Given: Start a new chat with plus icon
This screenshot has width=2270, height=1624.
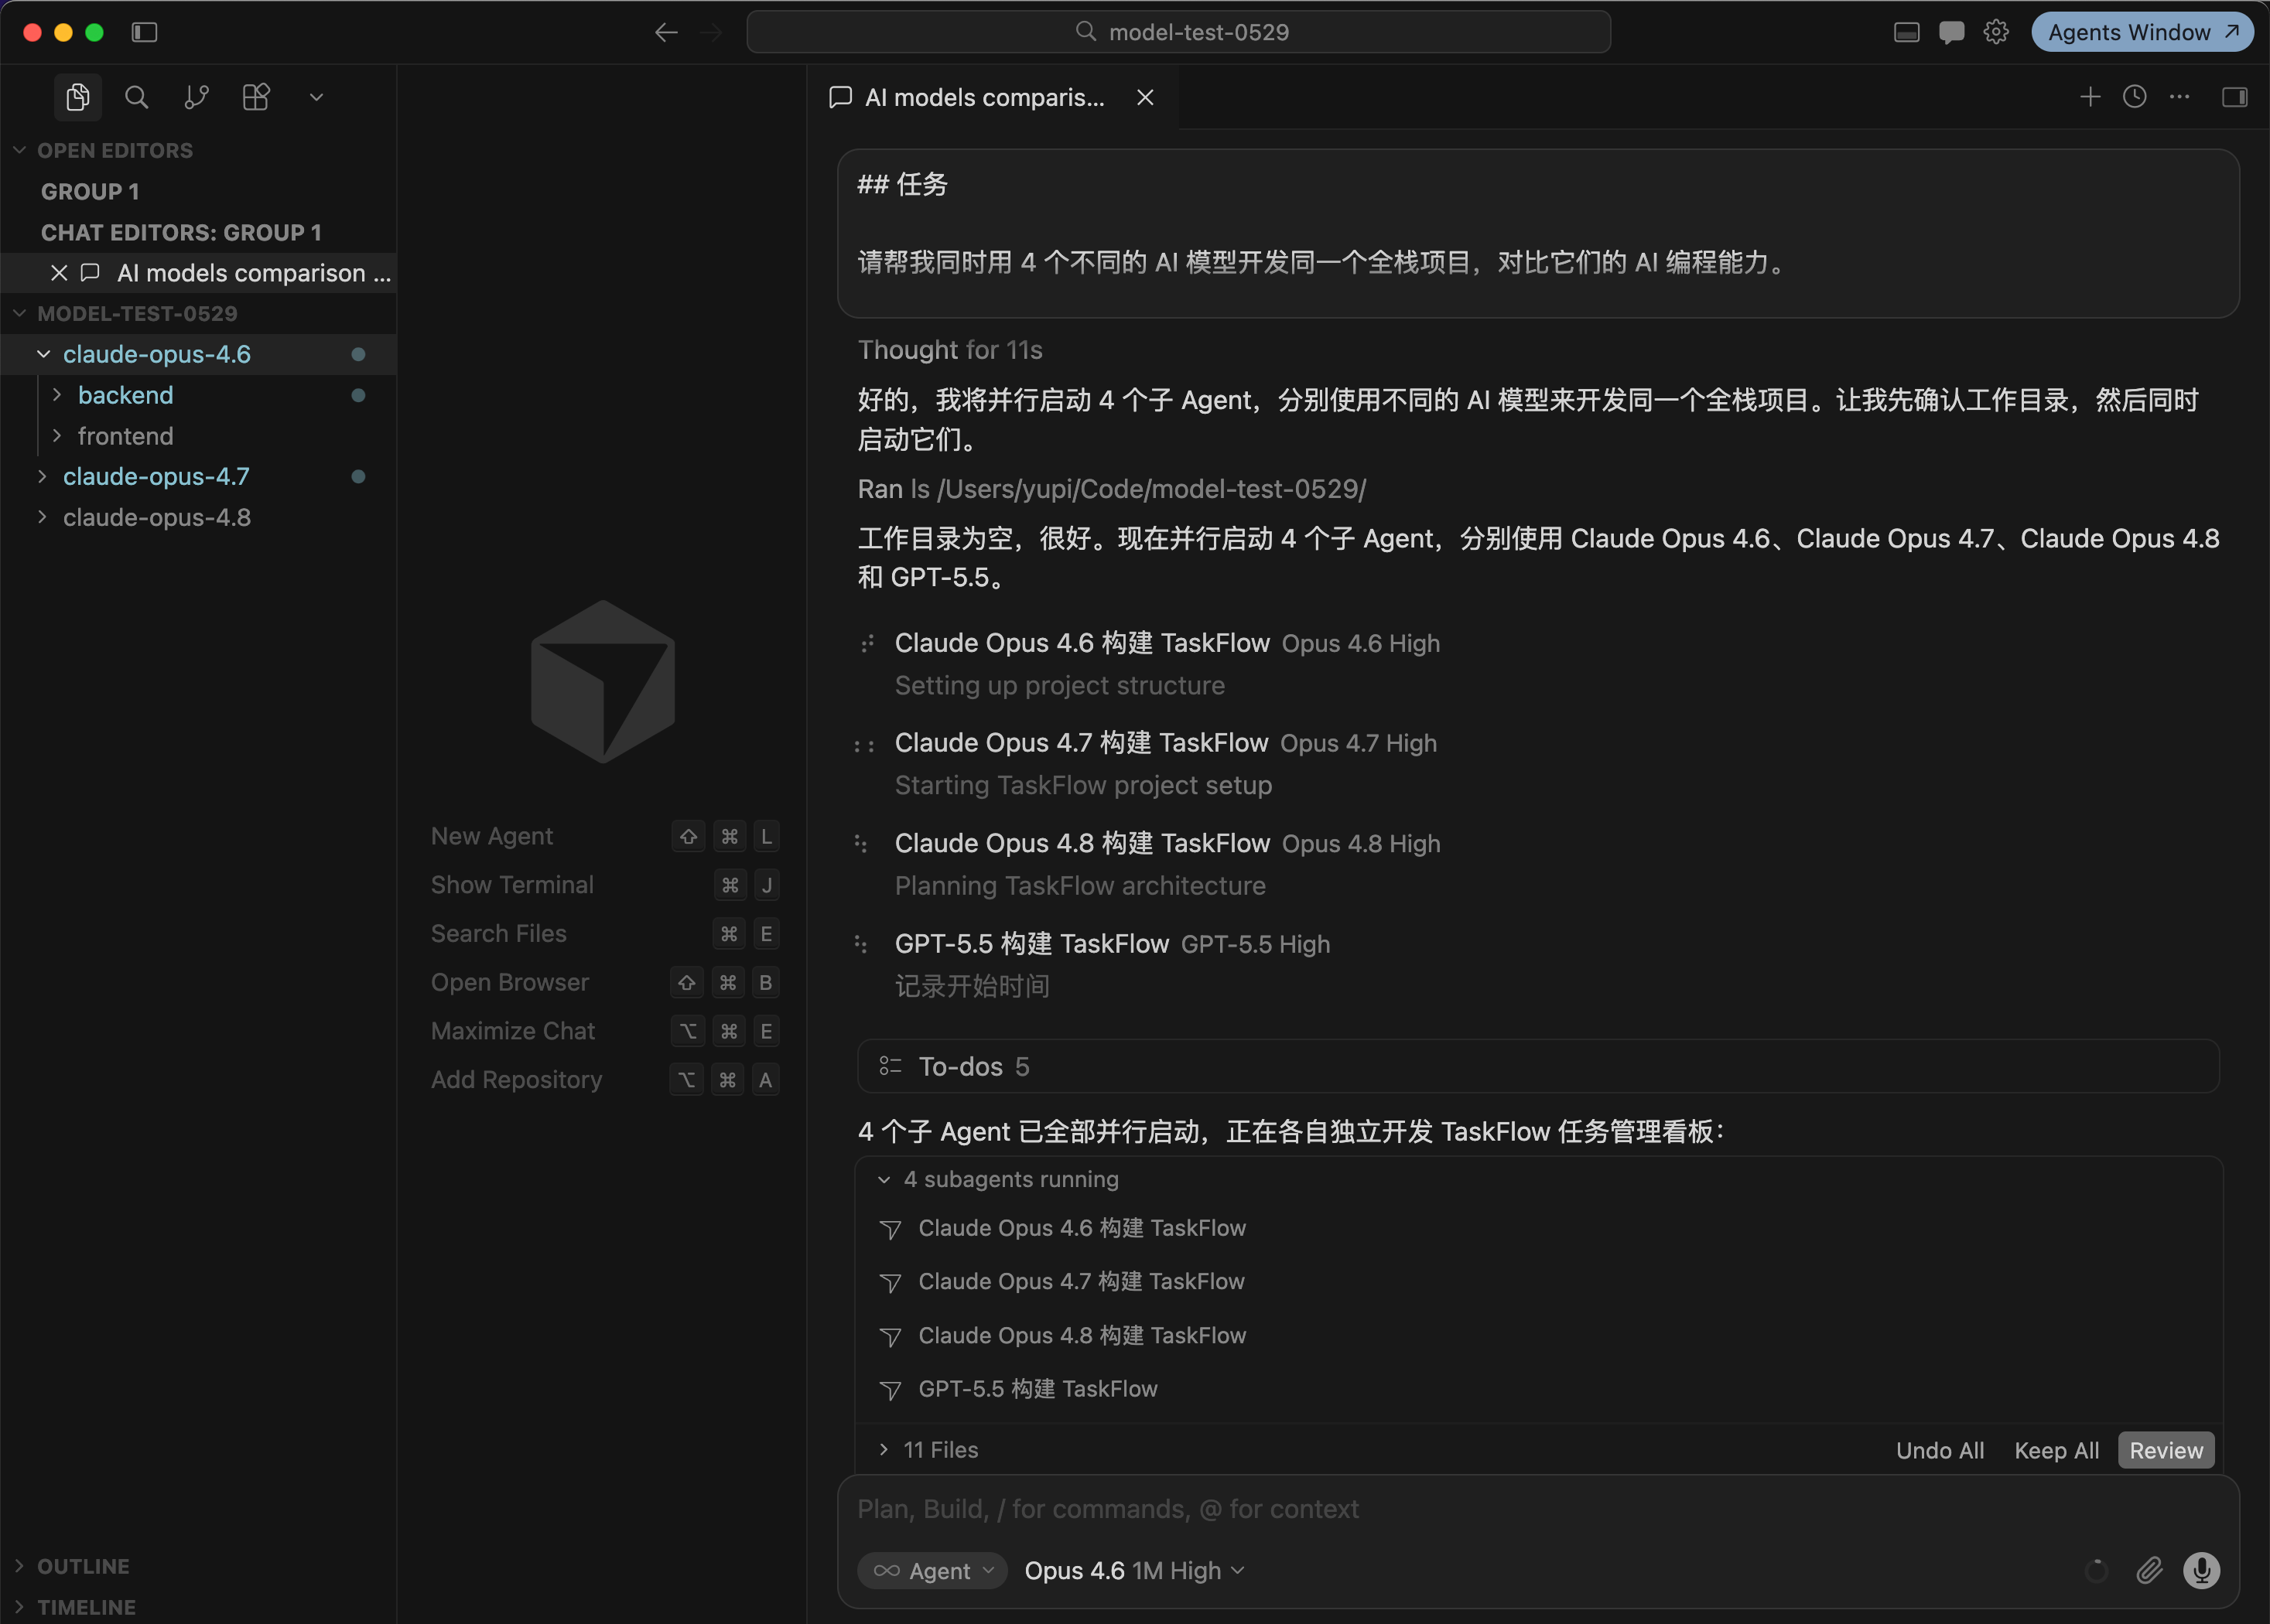Looking at the screenshot, I should tap(2090, 97).
